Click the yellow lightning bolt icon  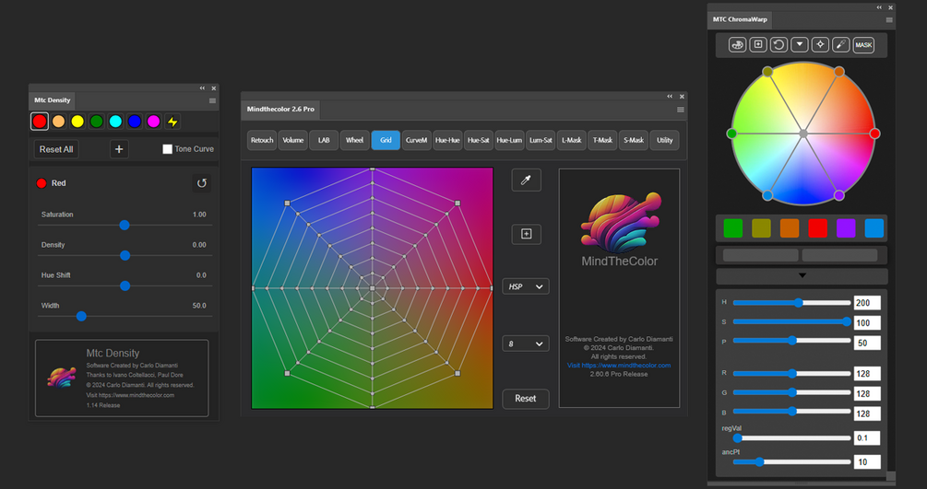(172, 122)
